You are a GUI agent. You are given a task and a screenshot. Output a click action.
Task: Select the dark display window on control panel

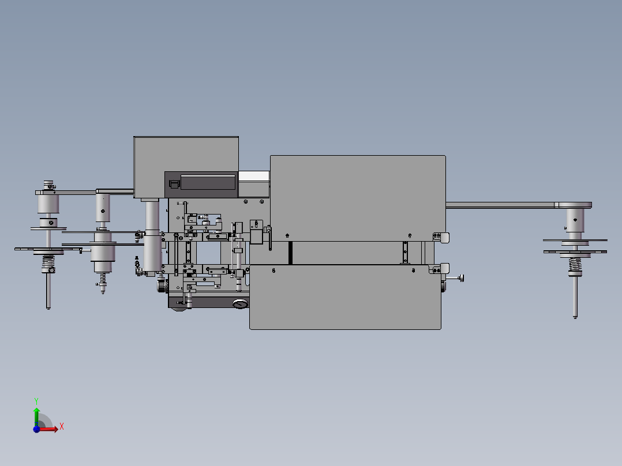click(208, 182)
